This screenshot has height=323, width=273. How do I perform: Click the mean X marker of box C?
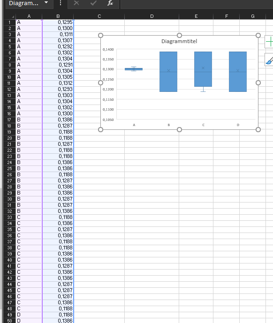coord(203,68)
